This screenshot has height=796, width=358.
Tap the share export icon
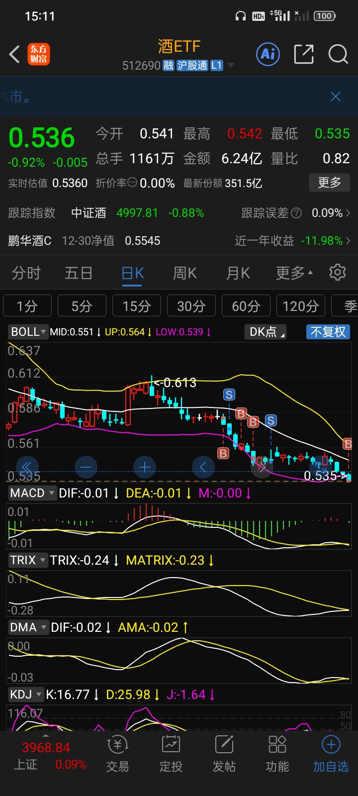coord(304,54)
